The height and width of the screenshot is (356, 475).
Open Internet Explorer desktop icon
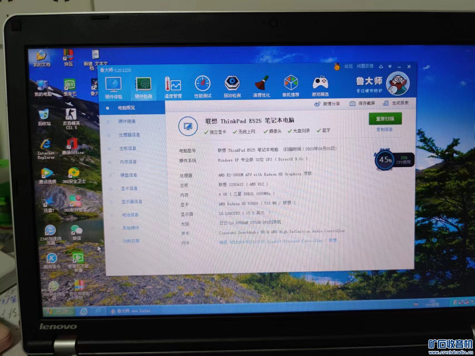(46, 149)
